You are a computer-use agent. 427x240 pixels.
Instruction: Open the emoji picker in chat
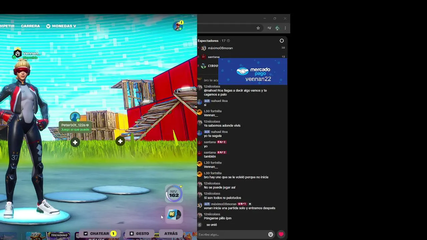271,234
